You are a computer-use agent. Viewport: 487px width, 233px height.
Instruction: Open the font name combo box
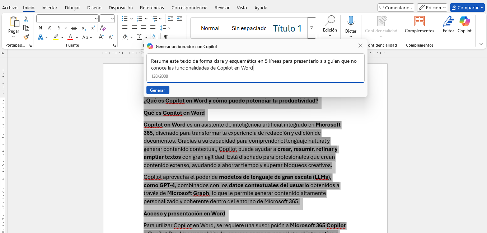pyautogui.click(x=67, y=19)
